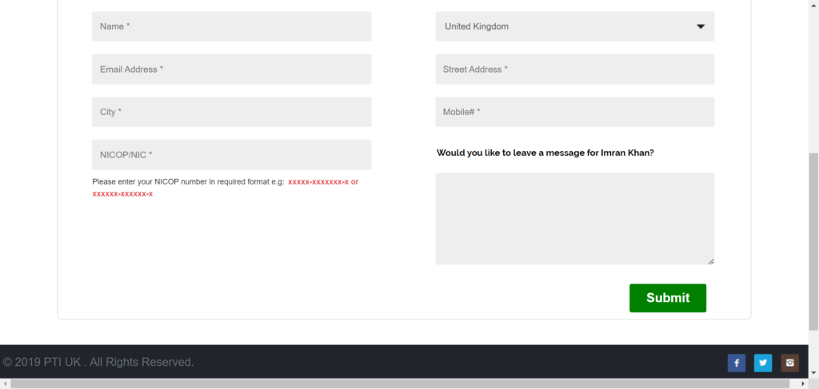Viewport: 819px width, 389px height.
Task: Open the Facebook social icon
Action: pyautogui.click(x=737, y=363)
